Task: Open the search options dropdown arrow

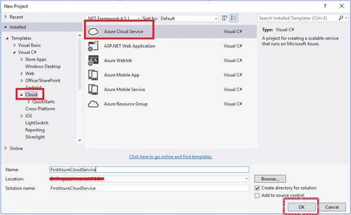Action: point(346,18)
